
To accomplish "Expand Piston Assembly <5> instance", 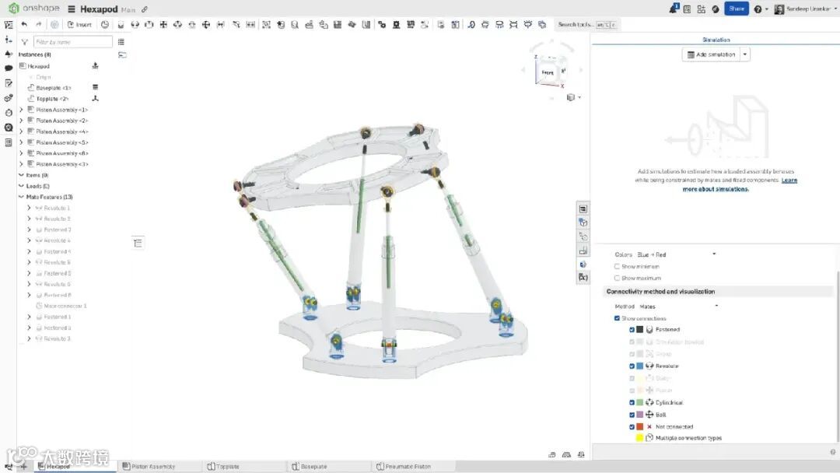I will click(x=22, y=142).
